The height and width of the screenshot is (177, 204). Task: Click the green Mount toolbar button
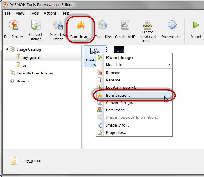(x=196, y=25)
